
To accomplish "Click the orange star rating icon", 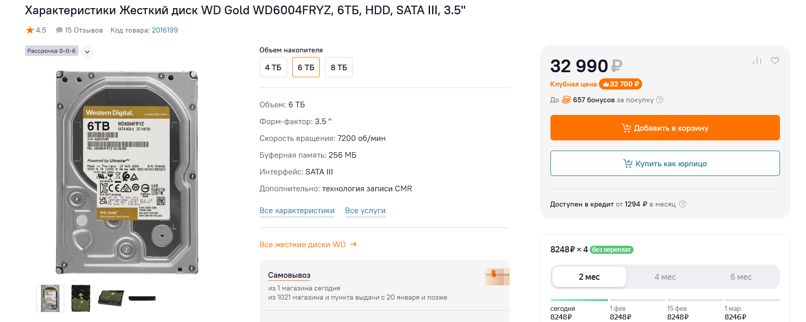I will [x=30, y=30].
